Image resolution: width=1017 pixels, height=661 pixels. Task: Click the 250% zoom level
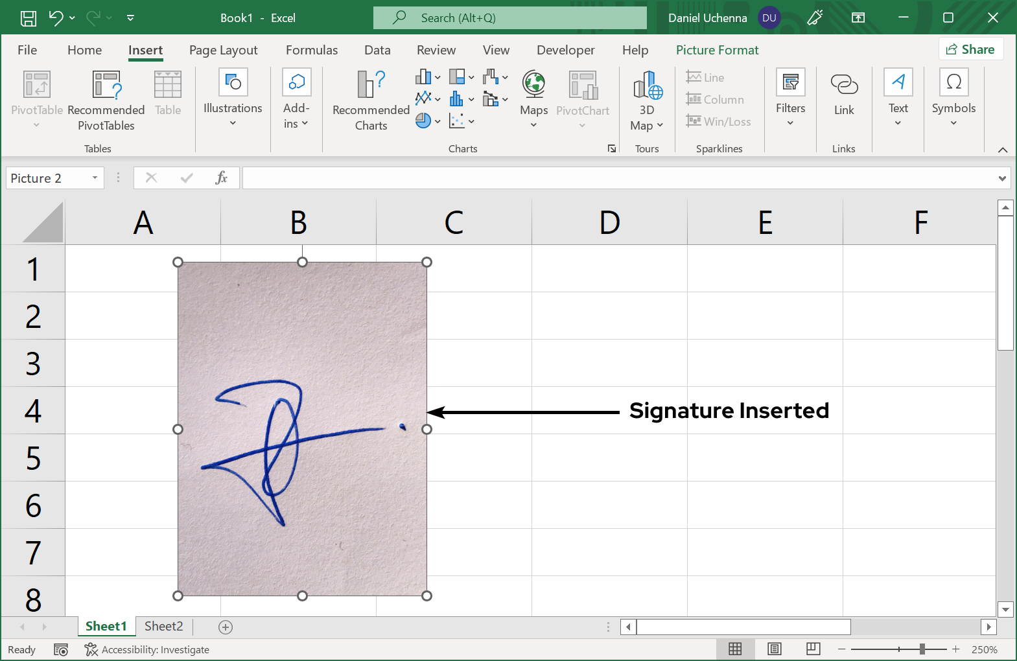[984, 649]
